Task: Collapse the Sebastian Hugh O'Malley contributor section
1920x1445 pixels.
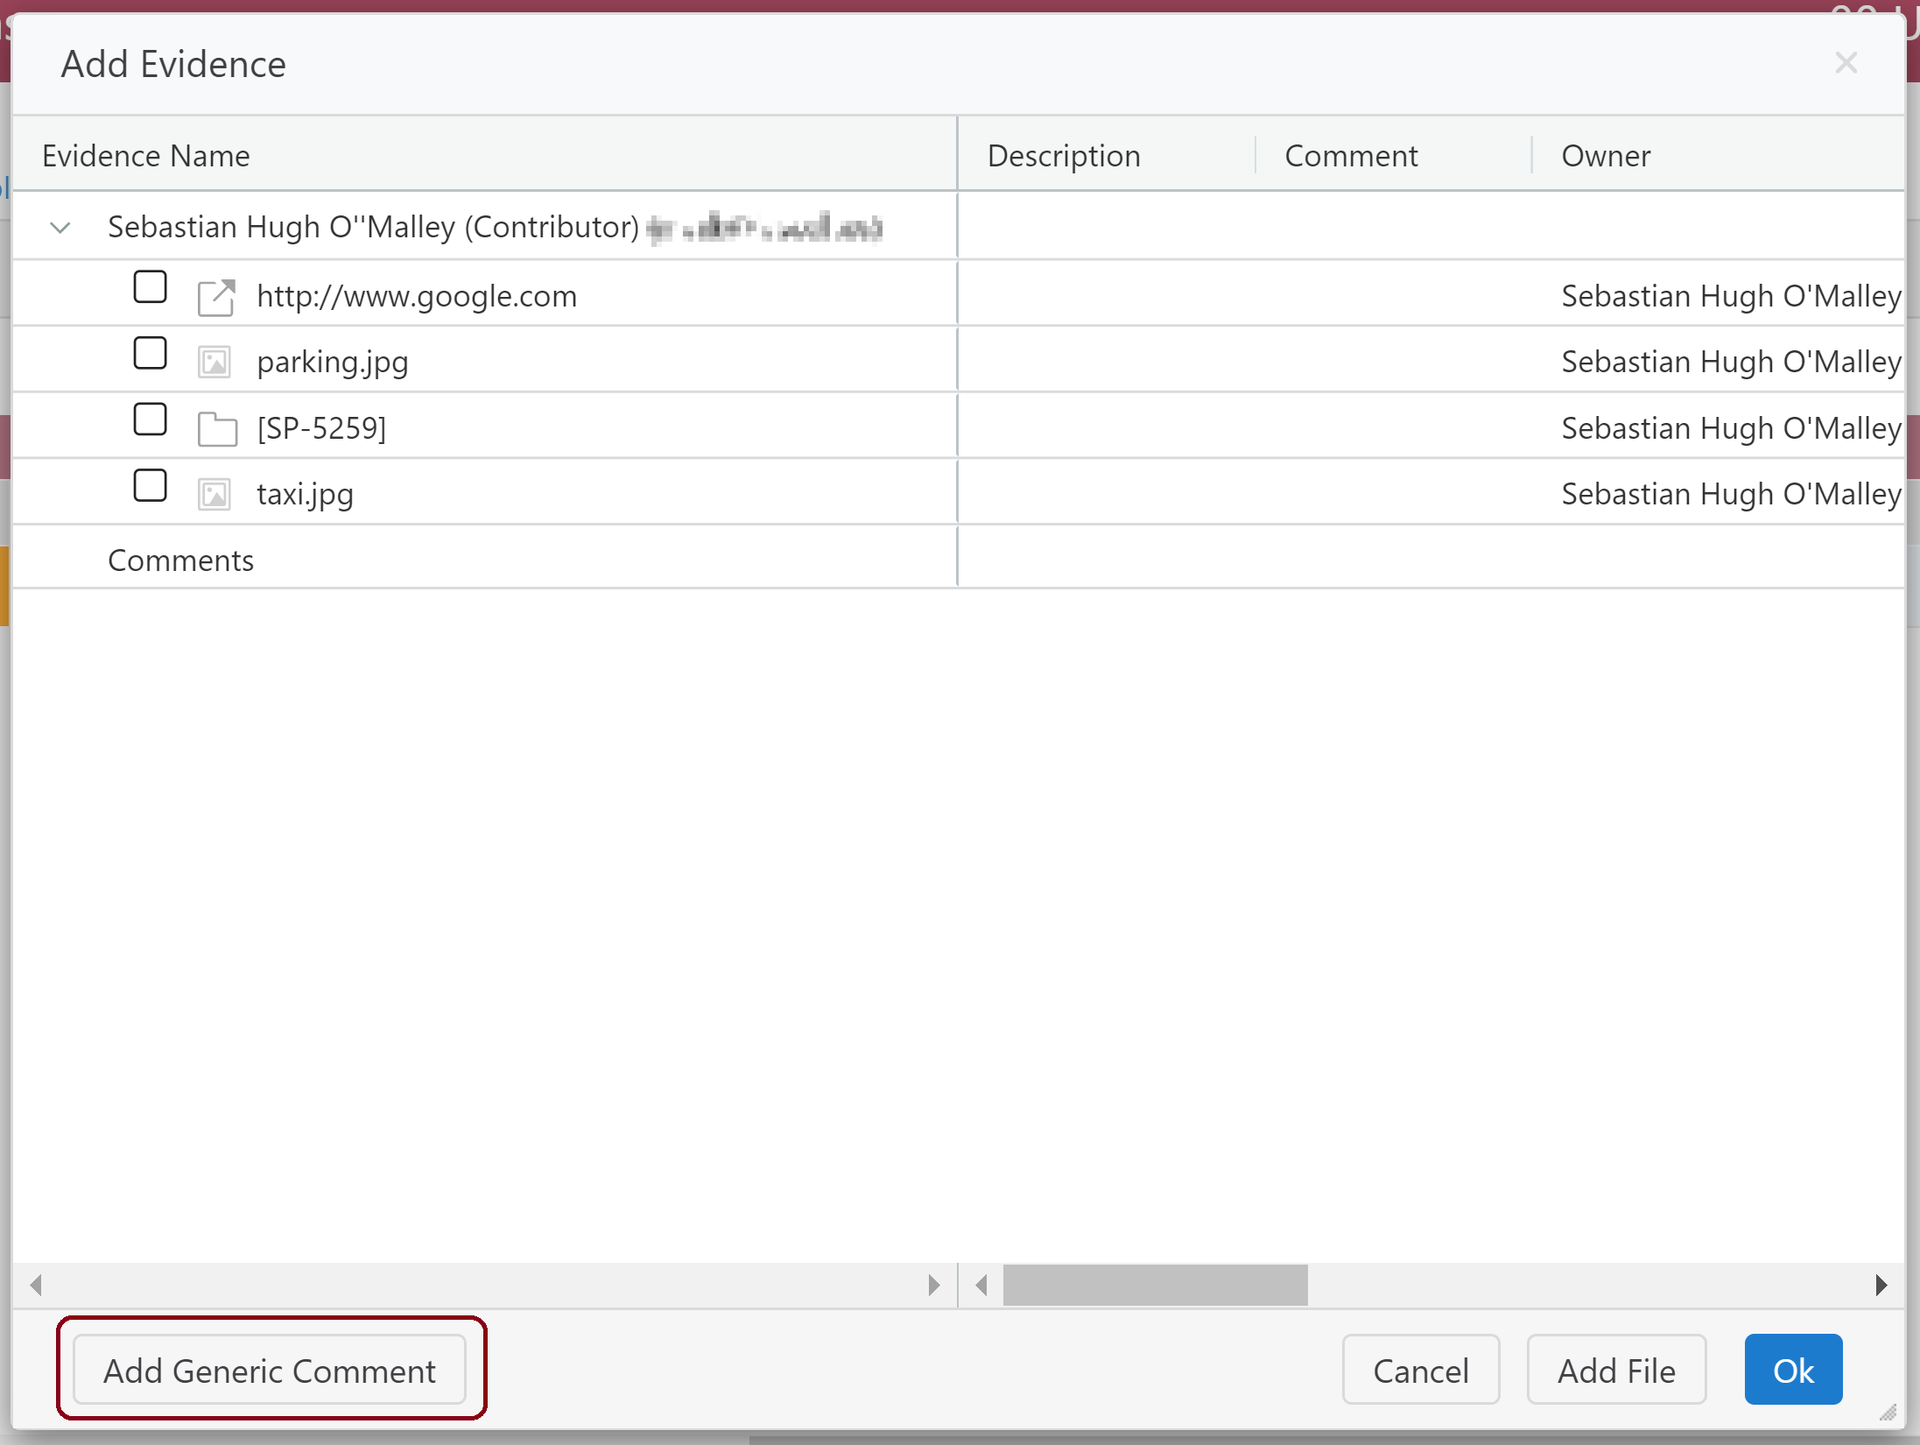Action: click(x=60, y=228)
